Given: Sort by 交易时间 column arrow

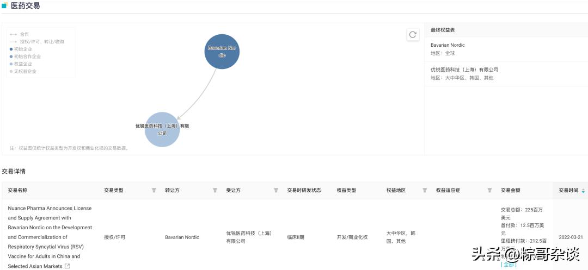Looking at the screenshot, I should pyautogui.click(x=583, y=191).
